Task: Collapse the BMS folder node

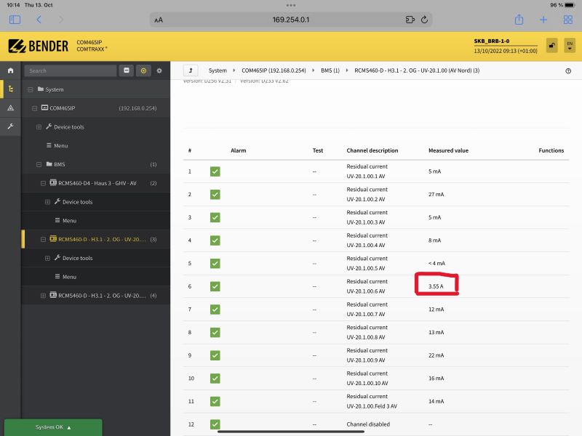Action: coord(39,164)
